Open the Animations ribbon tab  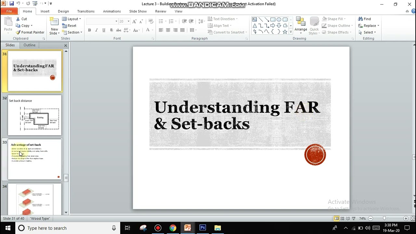[112, 11]
